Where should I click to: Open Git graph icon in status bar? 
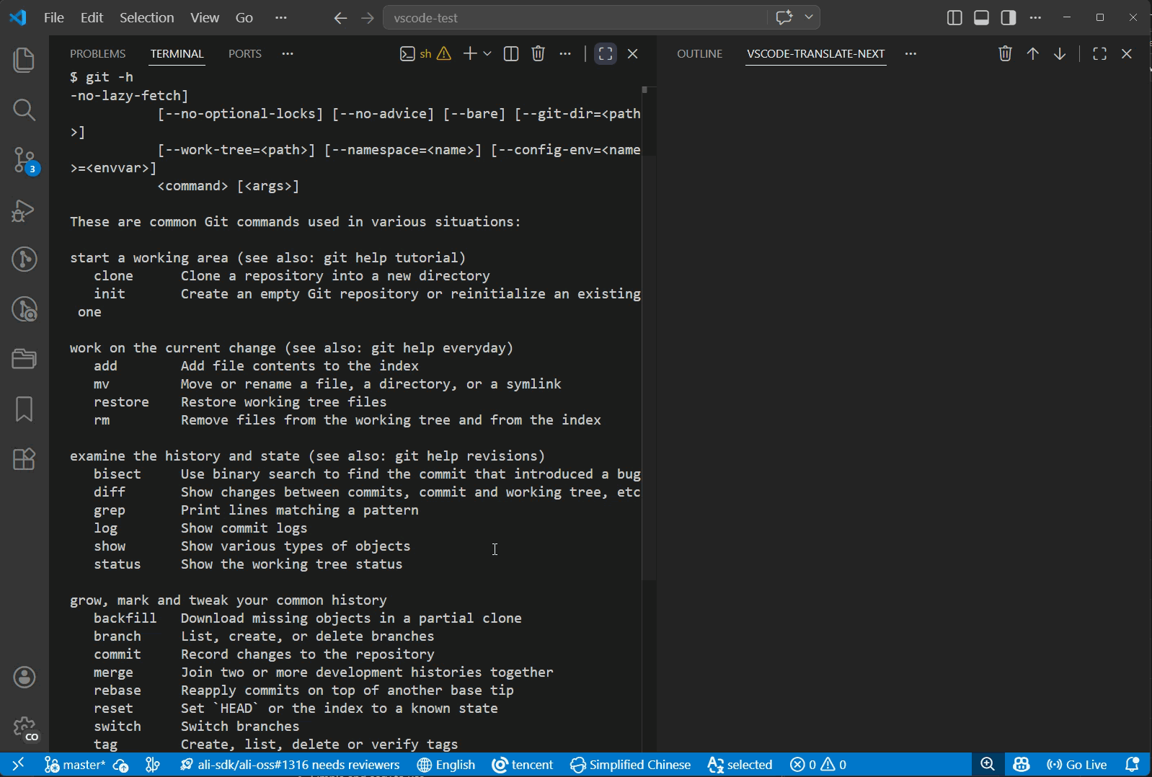coord(153,765)
